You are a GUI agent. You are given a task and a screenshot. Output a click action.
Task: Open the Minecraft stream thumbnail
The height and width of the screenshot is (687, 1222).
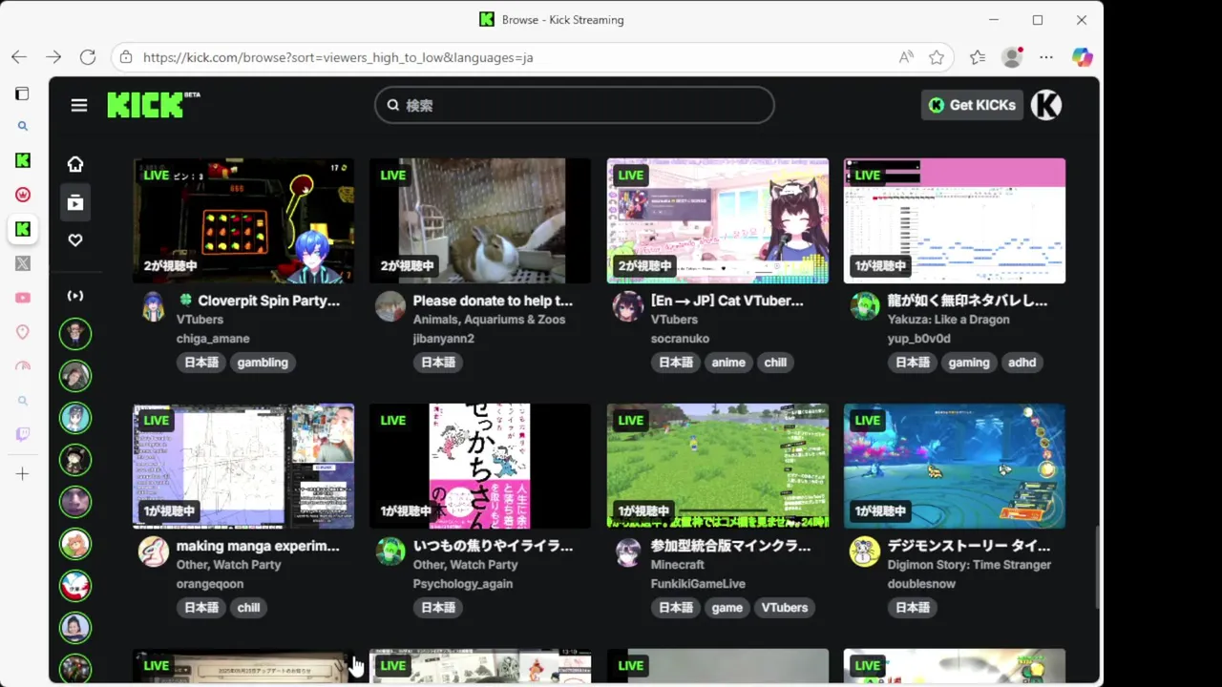pos(718,466)
